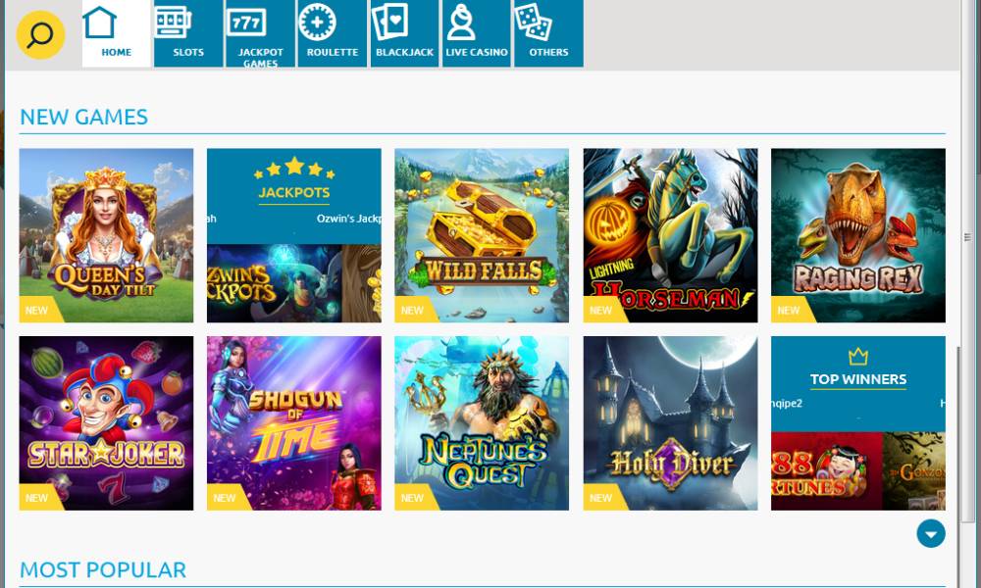Image resolution: width=981 pixels, height=588 pixels.
Task: Expand more new games with down arrow
Action: [x=931, y=534]
